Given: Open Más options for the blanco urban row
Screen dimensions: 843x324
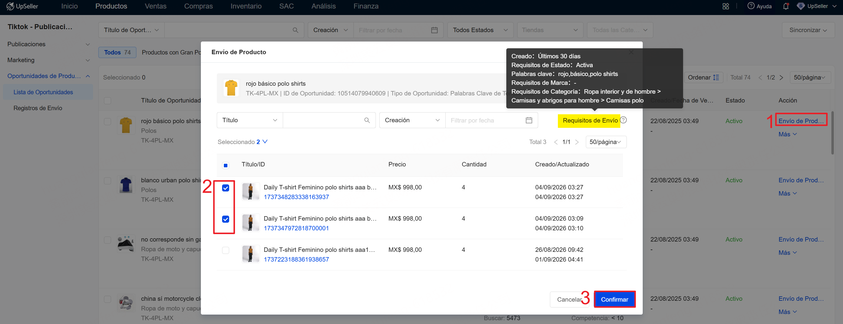Looking at the screenshot, I should (x=787, y=194).
